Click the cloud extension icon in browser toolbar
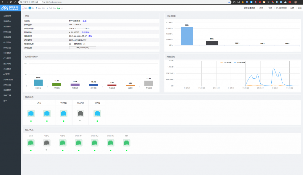Screen dimensions: 303x175 [286, 2]
